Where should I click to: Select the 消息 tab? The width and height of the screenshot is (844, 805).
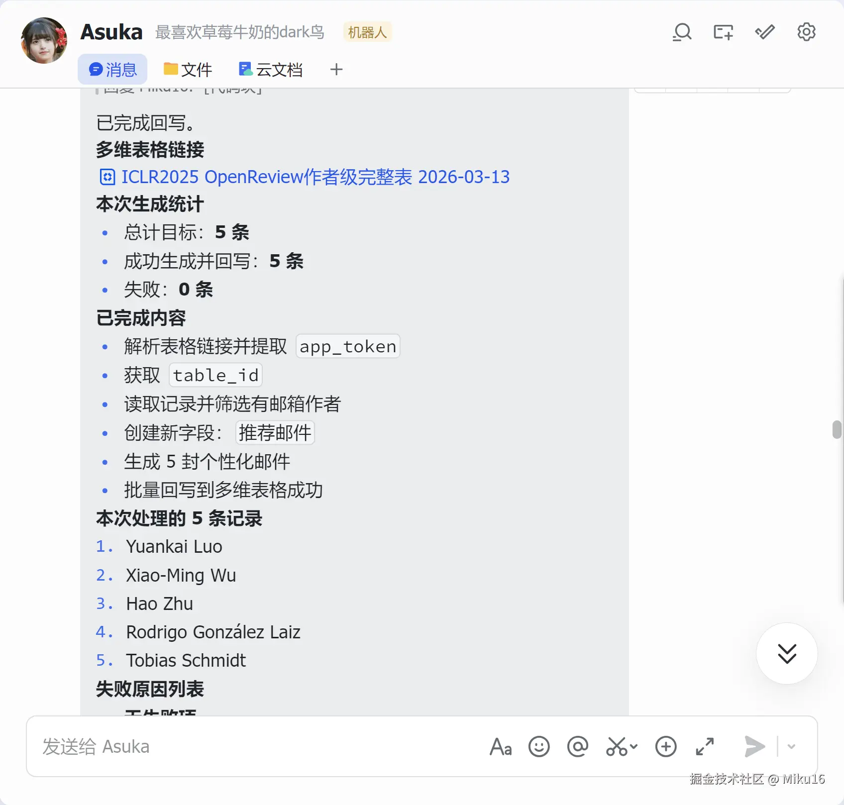click(112, 70)
